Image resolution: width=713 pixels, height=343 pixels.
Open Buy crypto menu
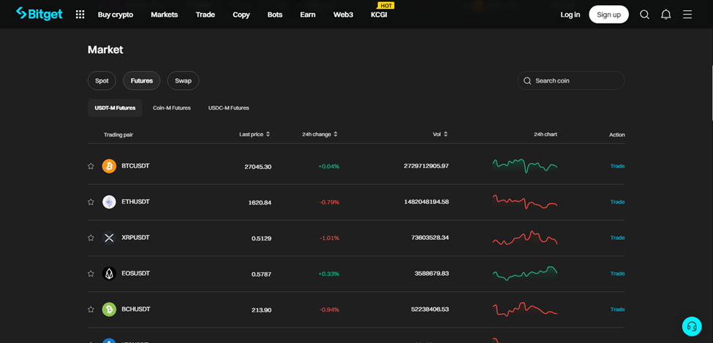[x=116, y=15]
